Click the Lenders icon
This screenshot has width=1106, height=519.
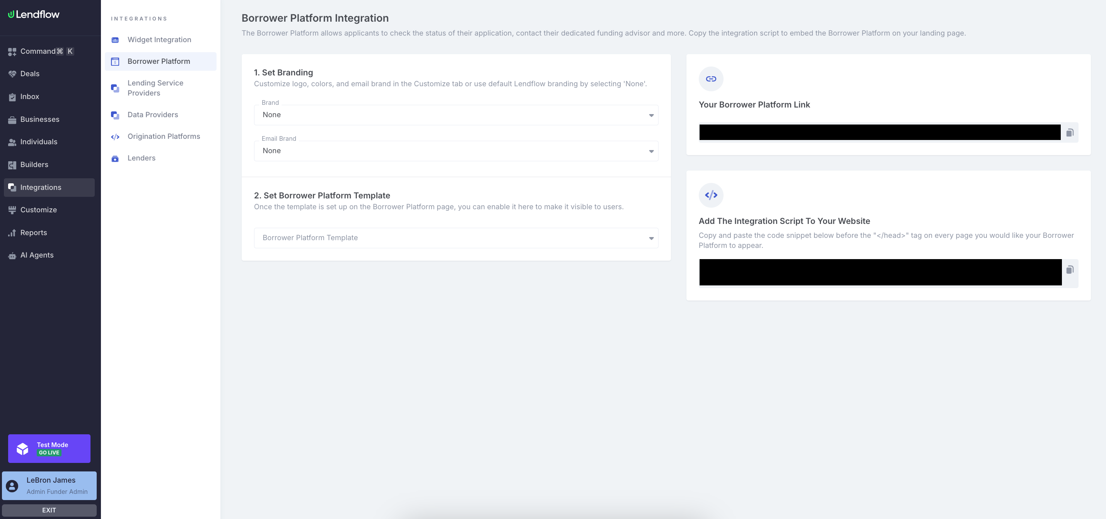click(x=115, y=159)
